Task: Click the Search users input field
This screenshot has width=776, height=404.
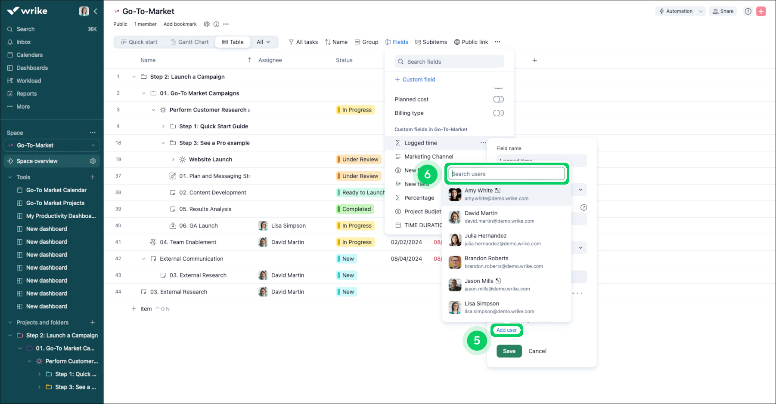Action: tap(506, 174)
